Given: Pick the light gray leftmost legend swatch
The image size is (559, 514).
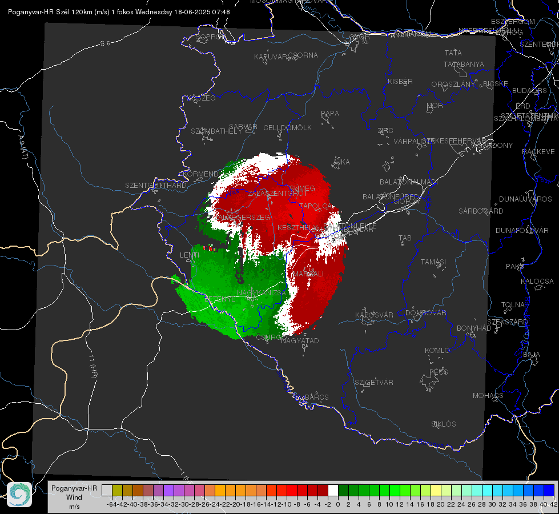Looking at the screenshot, I should click(x=107, y=490).
